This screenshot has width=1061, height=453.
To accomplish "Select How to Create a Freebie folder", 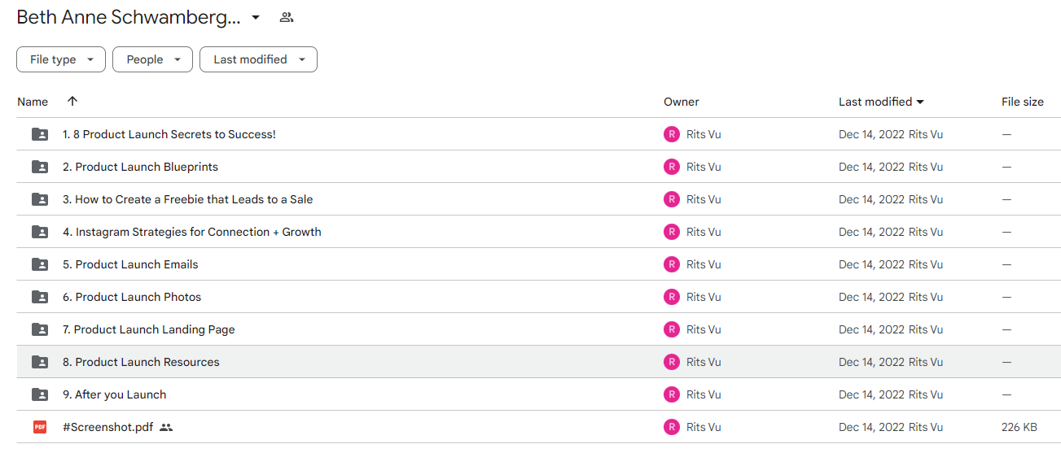I will pyautogui.click(x=538, y=199).
